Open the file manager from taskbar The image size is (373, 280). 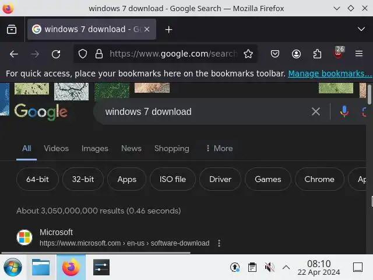pyautogui.click(x=41, y=267)
